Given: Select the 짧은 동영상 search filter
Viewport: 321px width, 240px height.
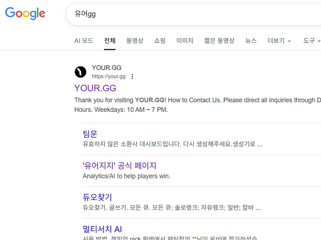Looking at the screenshot, I should (x=219, y=40).
